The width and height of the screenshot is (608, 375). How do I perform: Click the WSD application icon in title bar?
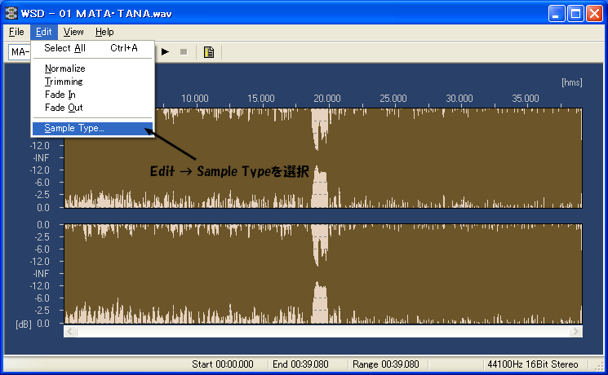11,13
